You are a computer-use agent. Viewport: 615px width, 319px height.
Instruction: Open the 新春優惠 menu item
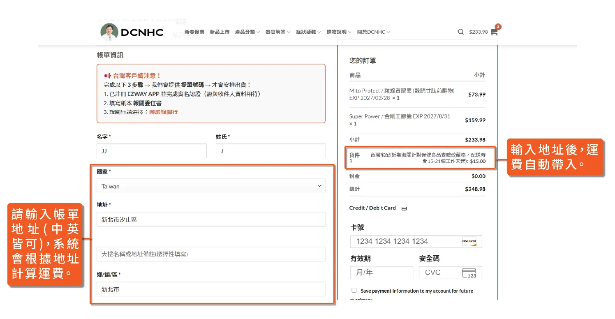point(194,32)
